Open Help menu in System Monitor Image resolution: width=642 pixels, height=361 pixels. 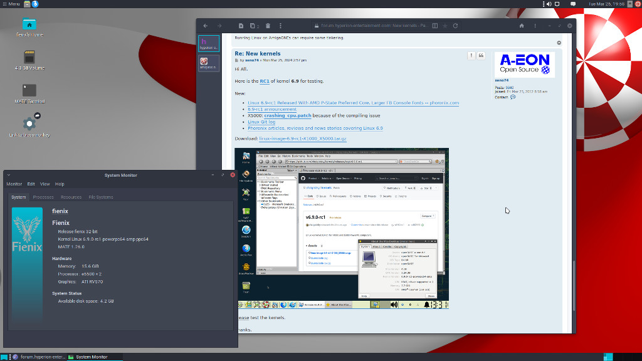60,184
